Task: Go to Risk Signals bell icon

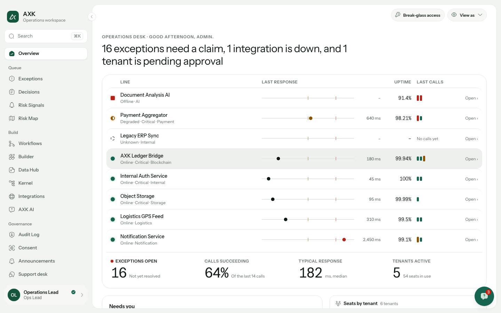Action: tap(12, 105)
